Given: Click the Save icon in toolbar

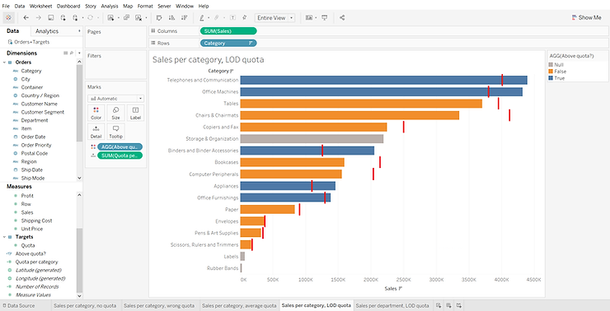Looking at the screenshot, I should 50,17.
